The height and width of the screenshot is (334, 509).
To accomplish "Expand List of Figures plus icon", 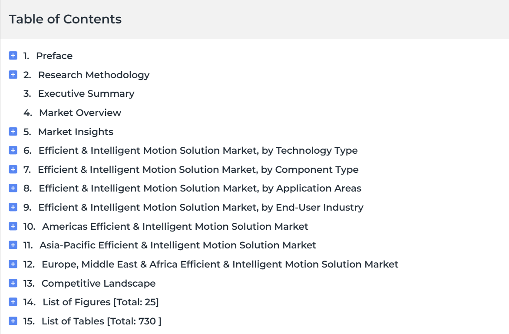I will (x=13, y=302).
